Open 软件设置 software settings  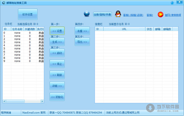click(x=28, y=14)
